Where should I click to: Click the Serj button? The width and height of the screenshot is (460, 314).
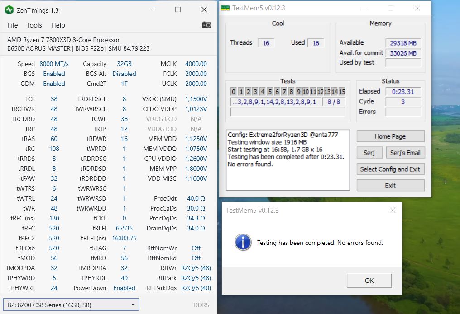click(x=369, y=153)
